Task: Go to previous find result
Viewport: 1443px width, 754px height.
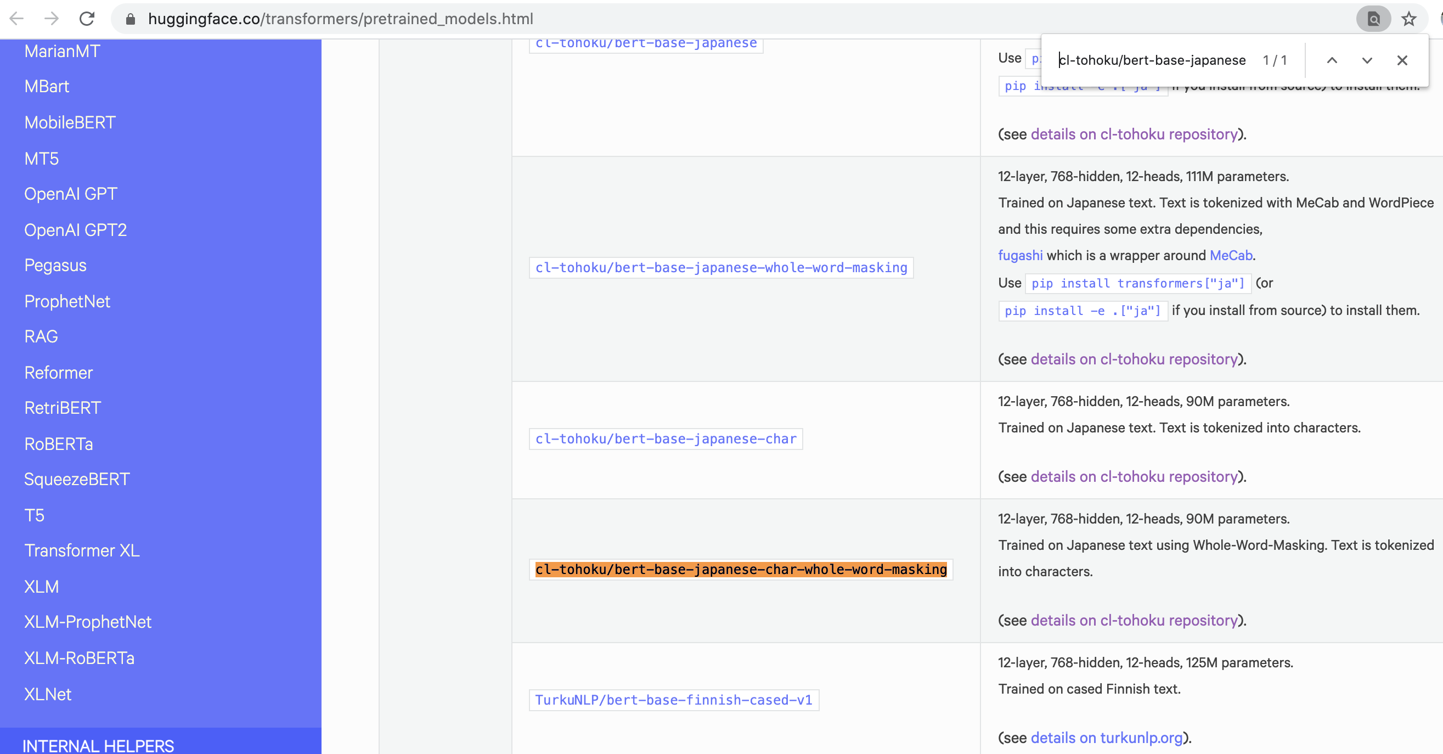Action: coord(1332,60)
